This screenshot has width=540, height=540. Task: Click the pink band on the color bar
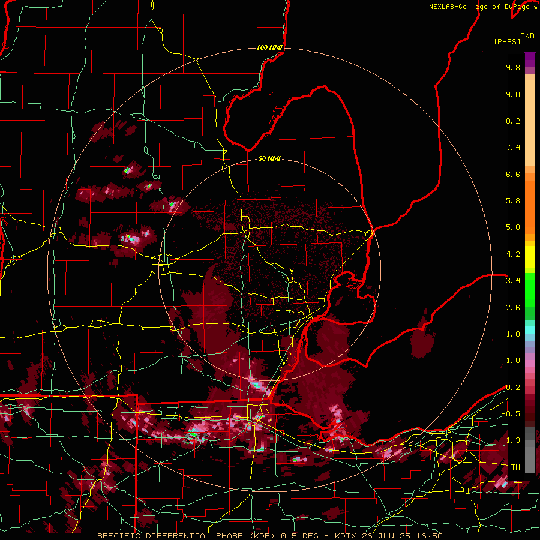click(x=530, y=364)
